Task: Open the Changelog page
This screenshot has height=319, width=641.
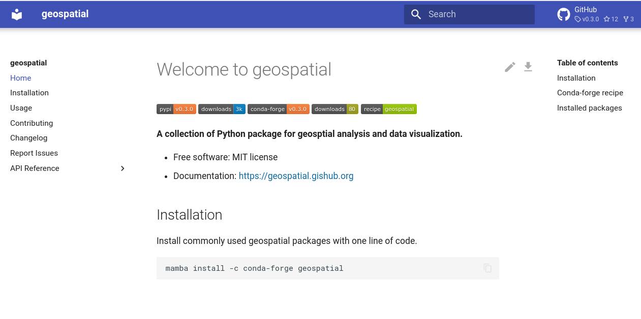Action: (28, 138)
